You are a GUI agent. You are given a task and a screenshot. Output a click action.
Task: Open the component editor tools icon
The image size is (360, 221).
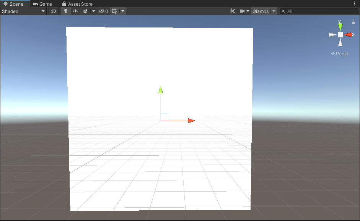232,11
